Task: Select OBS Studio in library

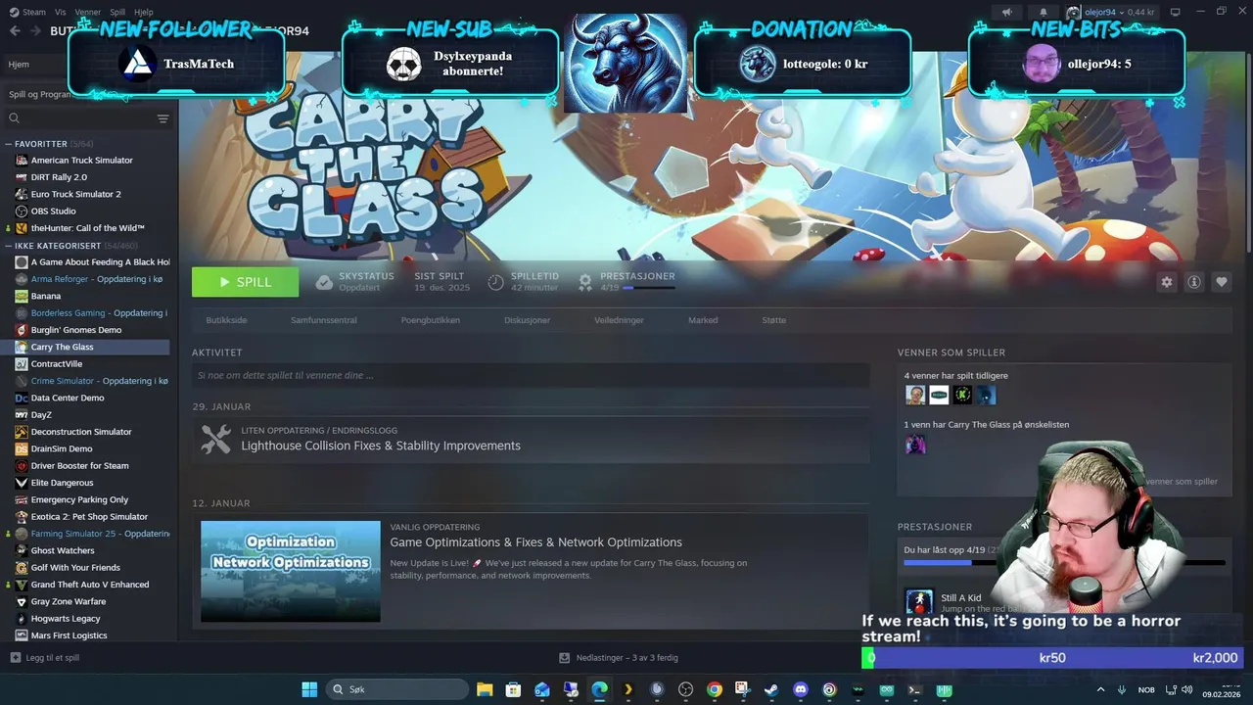Action: click(x=53, y=211)
